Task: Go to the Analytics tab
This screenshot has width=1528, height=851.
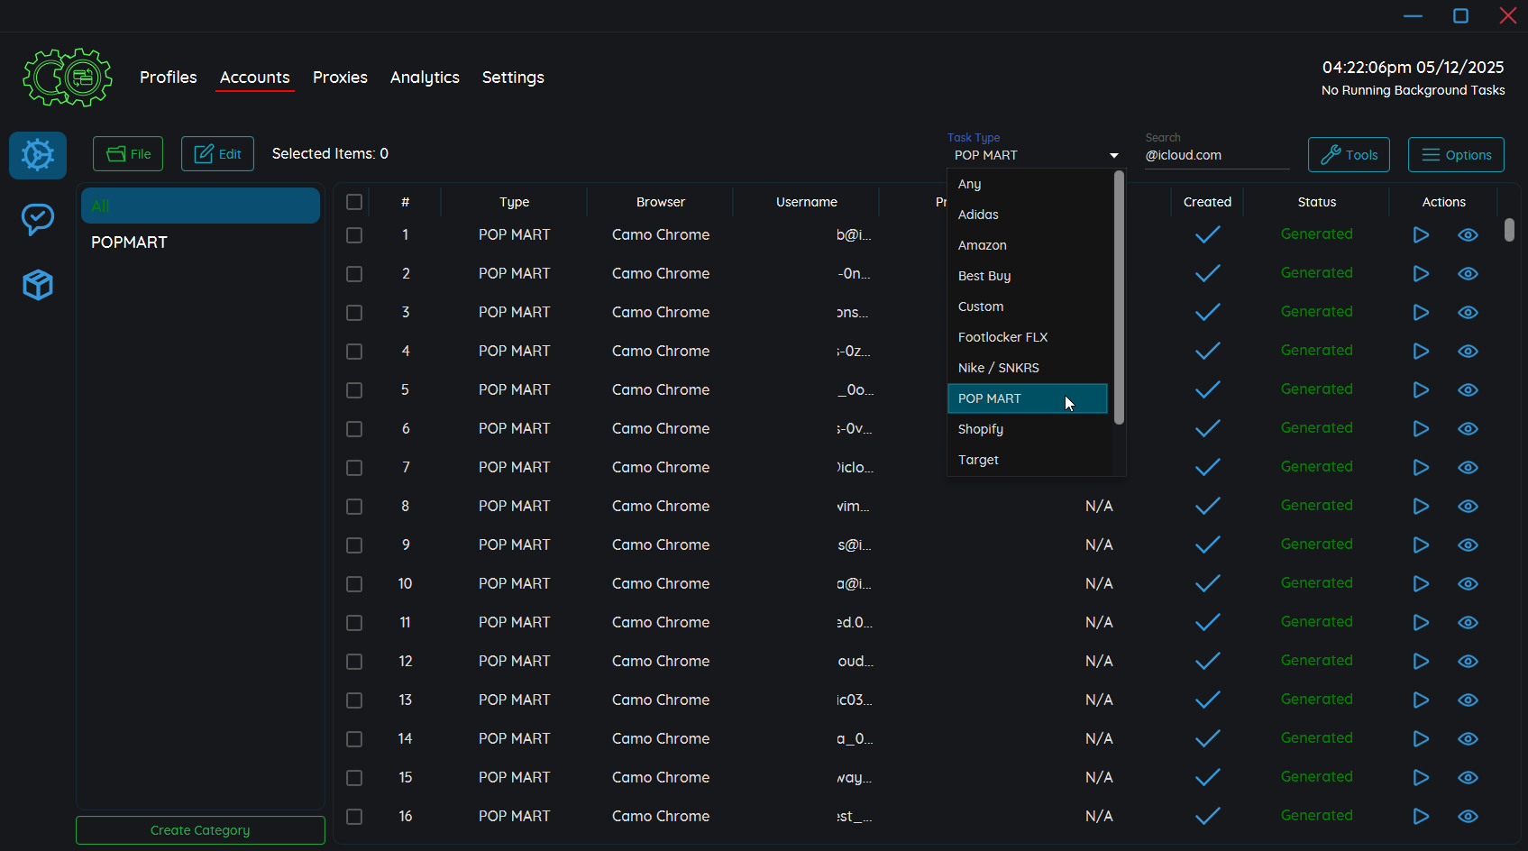Action: click(425, 78)
